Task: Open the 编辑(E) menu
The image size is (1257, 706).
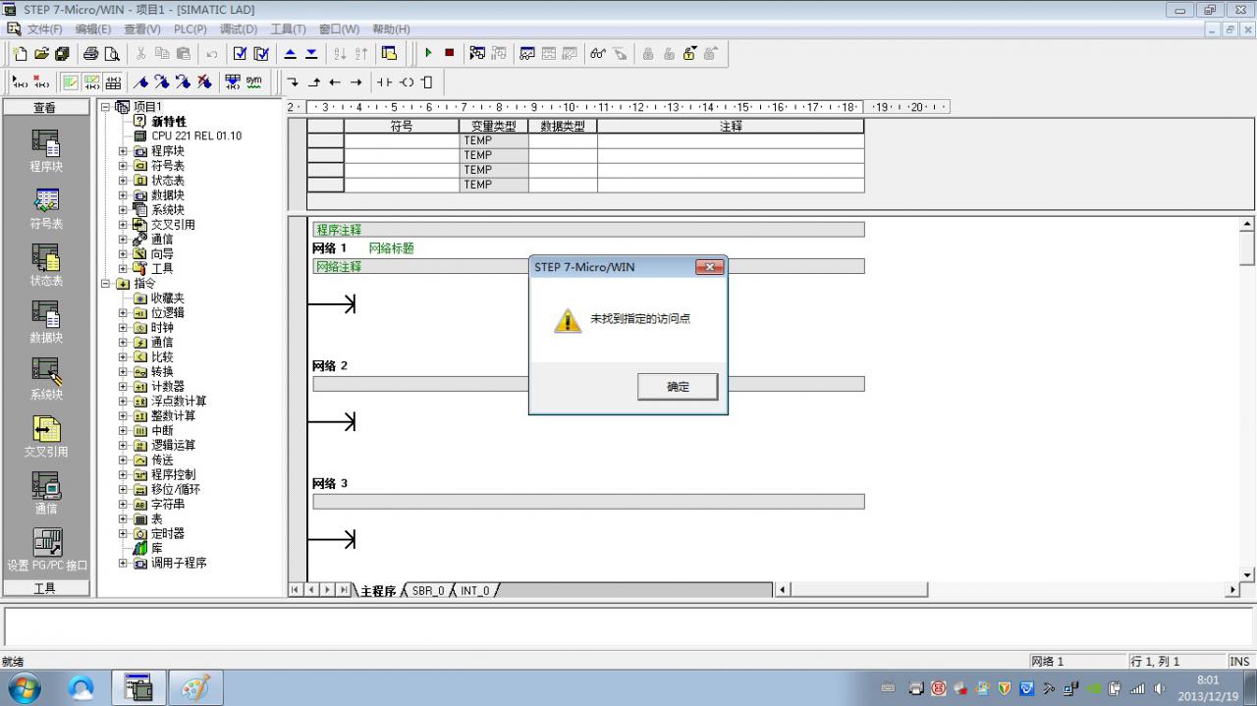Action: pyautogui.click(x=93, y=29)
